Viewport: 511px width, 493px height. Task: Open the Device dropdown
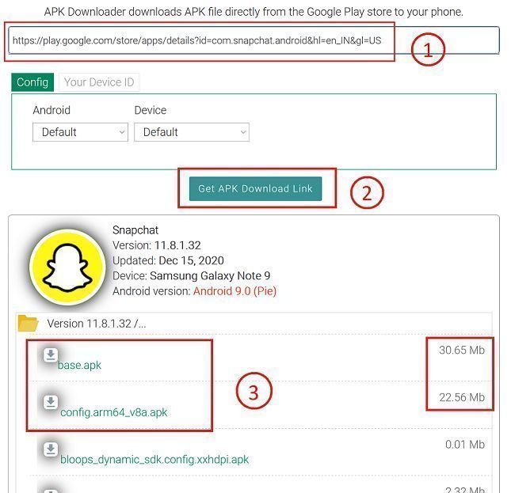coord(191,132)
